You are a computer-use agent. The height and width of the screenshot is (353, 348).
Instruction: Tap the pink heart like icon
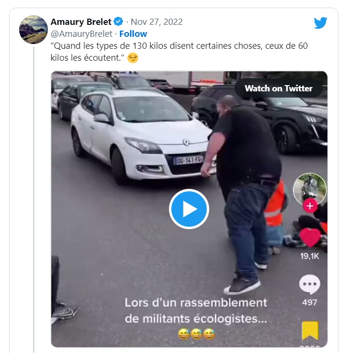310,238
